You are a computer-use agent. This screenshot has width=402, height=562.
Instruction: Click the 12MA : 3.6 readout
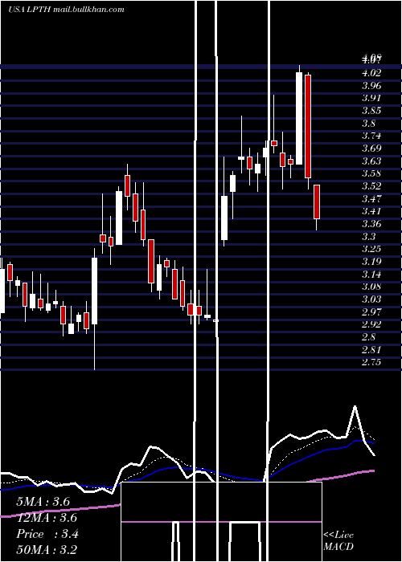coord(47,518)
